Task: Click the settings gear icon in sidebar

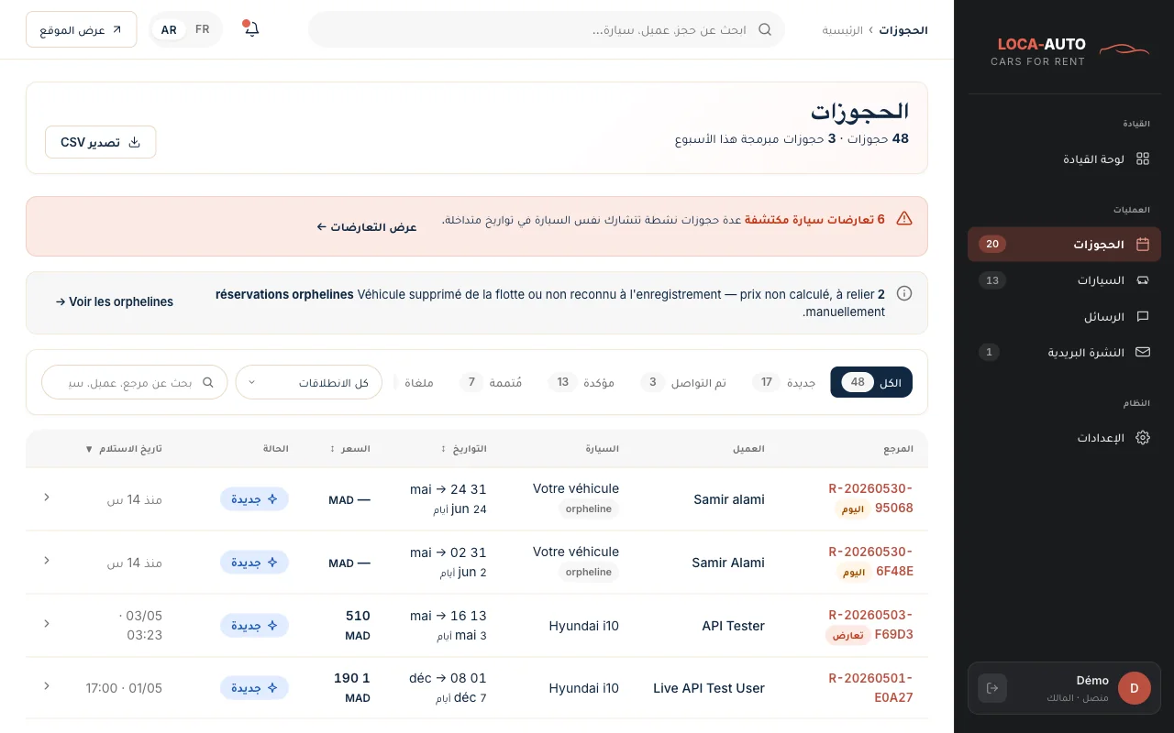Action: 1143,438
